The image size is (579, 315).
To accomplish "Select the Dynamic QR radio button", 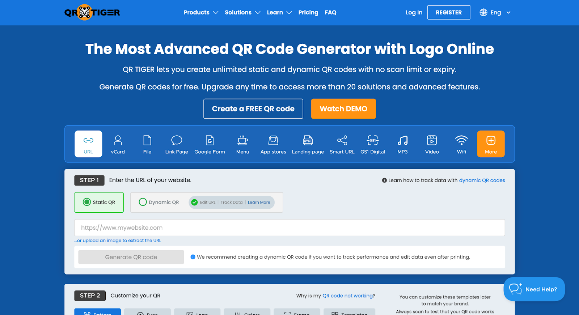I will pos(143,202).
